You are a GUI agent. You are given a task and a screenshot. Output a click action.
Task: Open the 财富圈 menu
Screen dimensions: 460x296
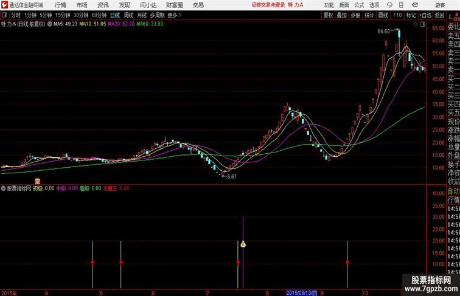(175, 5)
